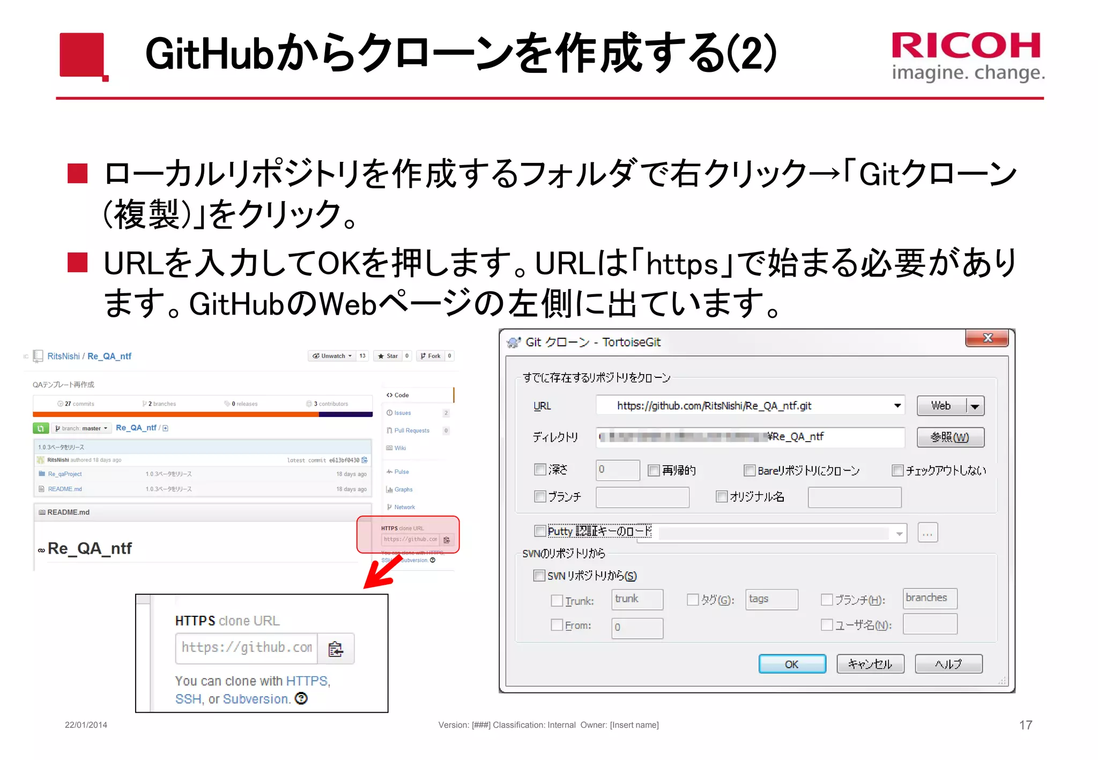Click the Web button
The height and width of the screenshot is (760, 1098).
(x=941, y=406)
